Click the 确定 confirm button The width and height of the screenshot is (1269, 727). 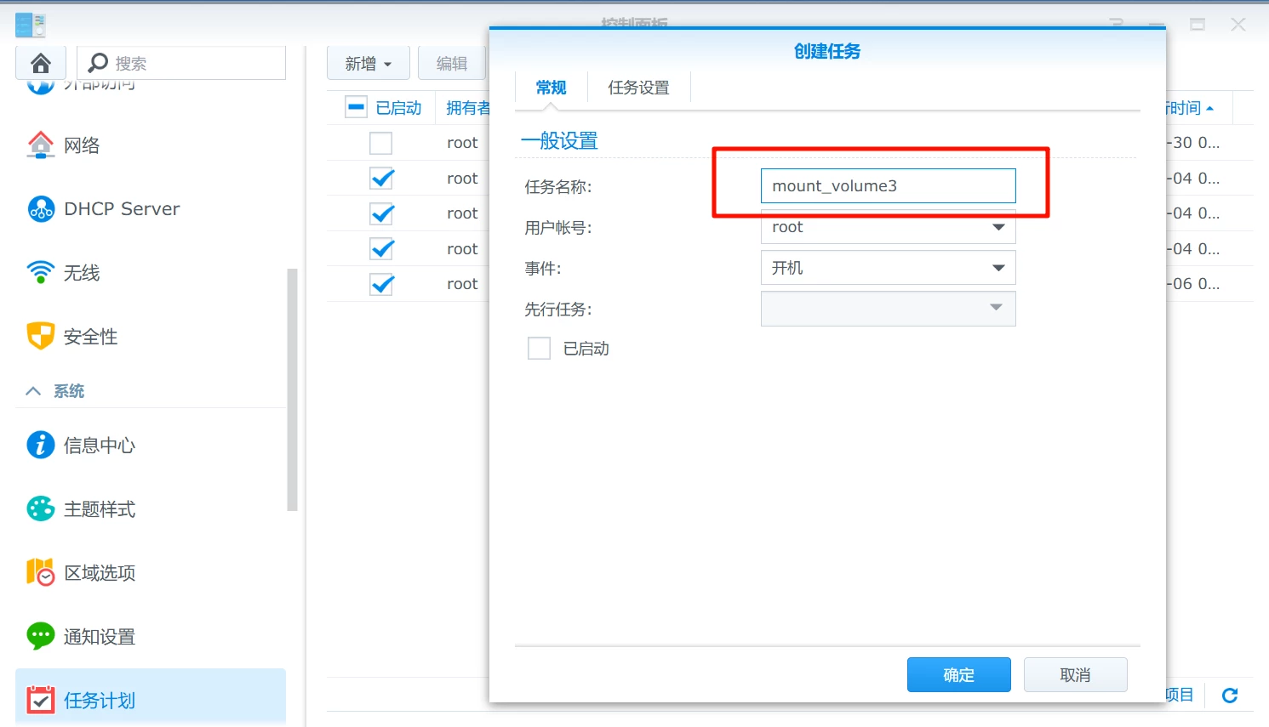[958, 675]
